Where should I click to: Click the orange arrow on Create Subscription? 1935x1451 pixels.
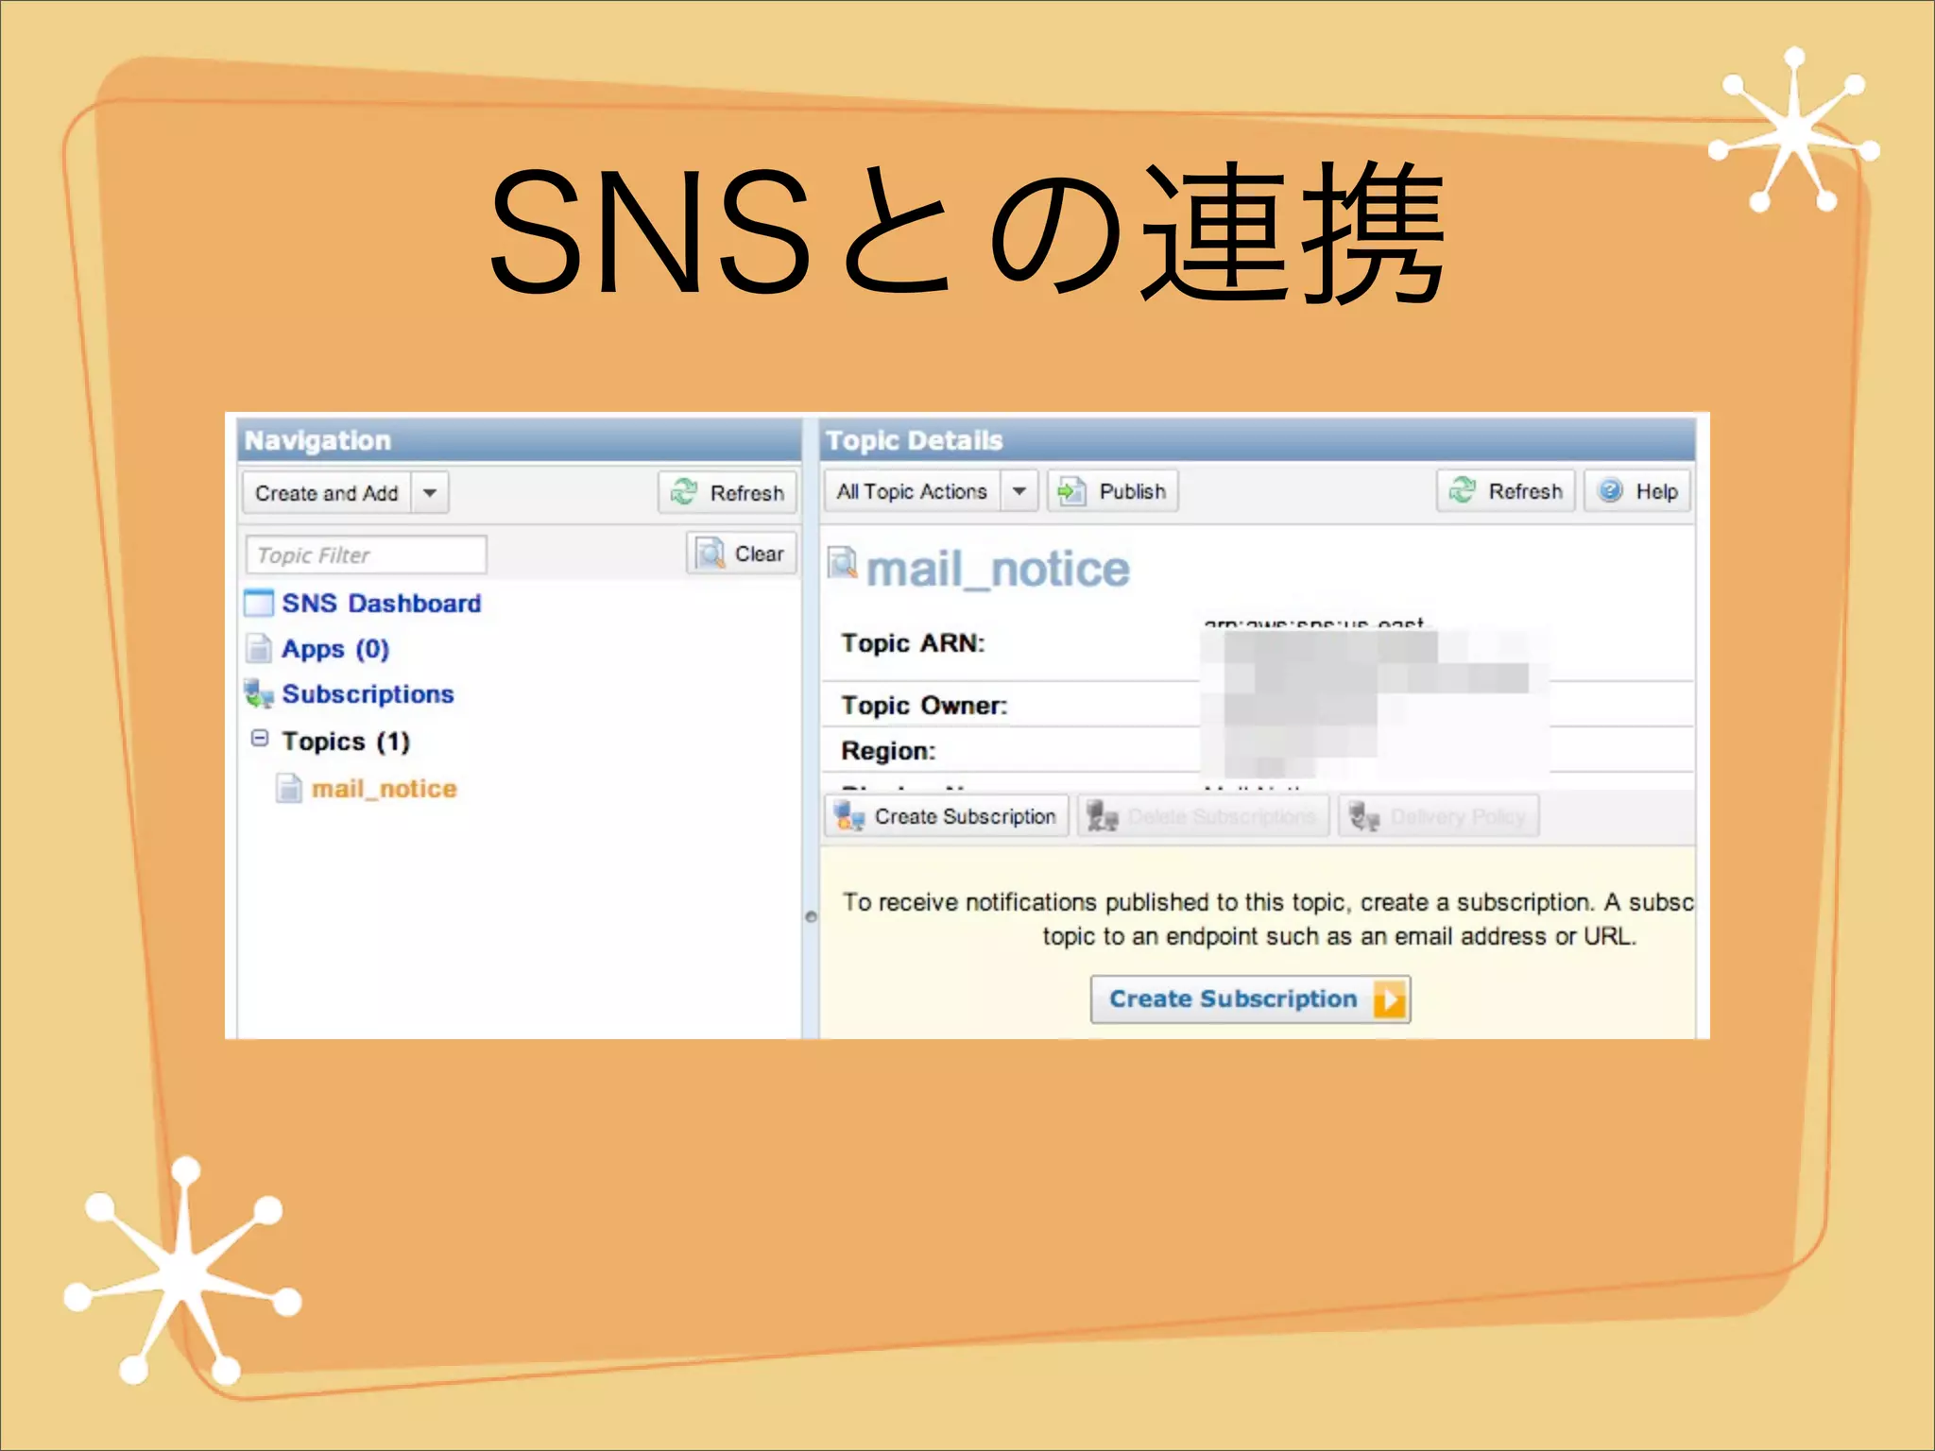pos(1390,999)
